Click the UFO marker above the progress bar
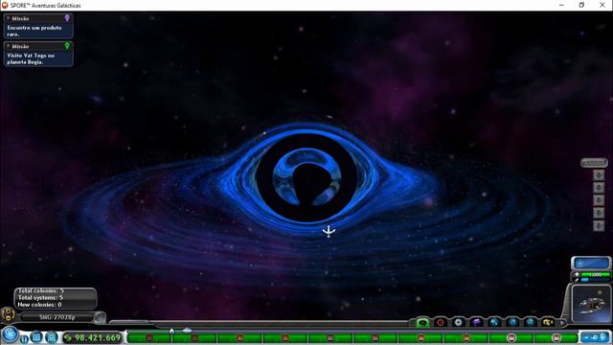Image resolution: width=613 pixels, height=345 pixels. pos(188,330)
